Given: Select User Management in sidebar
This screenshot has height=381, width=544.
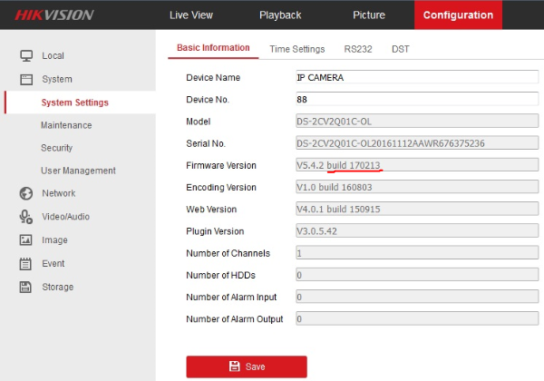Looking at the screenshot, I should coord(78,171).
